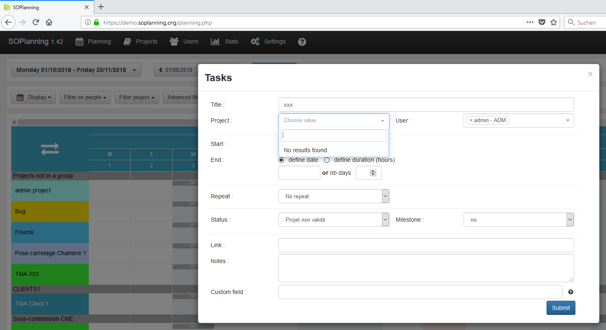Click the Notes text area

point(425,268)
